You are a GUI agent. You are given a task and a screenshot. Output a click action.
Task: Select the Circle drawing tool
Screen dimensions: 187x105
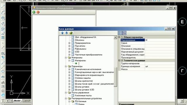pyautogui.click(x=3, y=18)
